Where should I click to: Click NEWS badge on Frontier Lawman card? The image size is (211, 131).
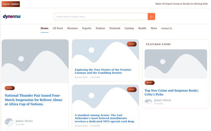pos(132,44)
